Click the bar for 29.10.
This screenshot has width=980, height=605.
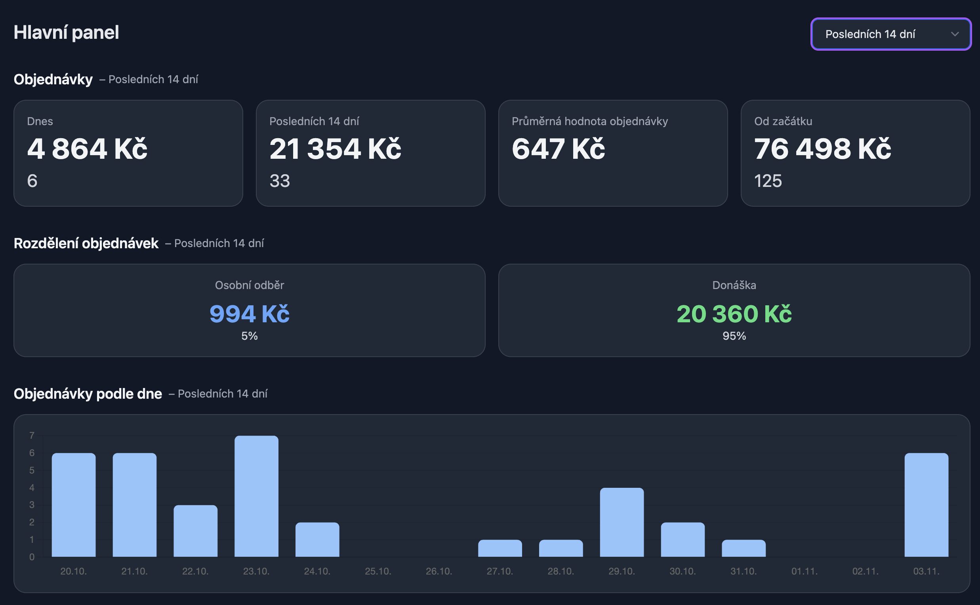coord(622,522)
